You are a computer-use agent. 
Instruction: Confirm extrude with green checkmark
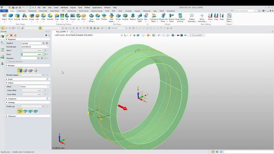point(7,35)
